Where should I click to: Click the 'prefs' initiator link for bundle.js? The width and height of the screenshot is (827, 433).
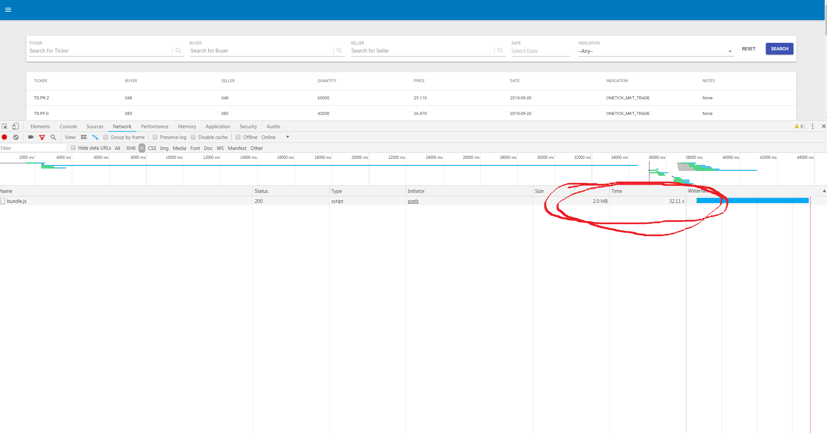point(414,201)
